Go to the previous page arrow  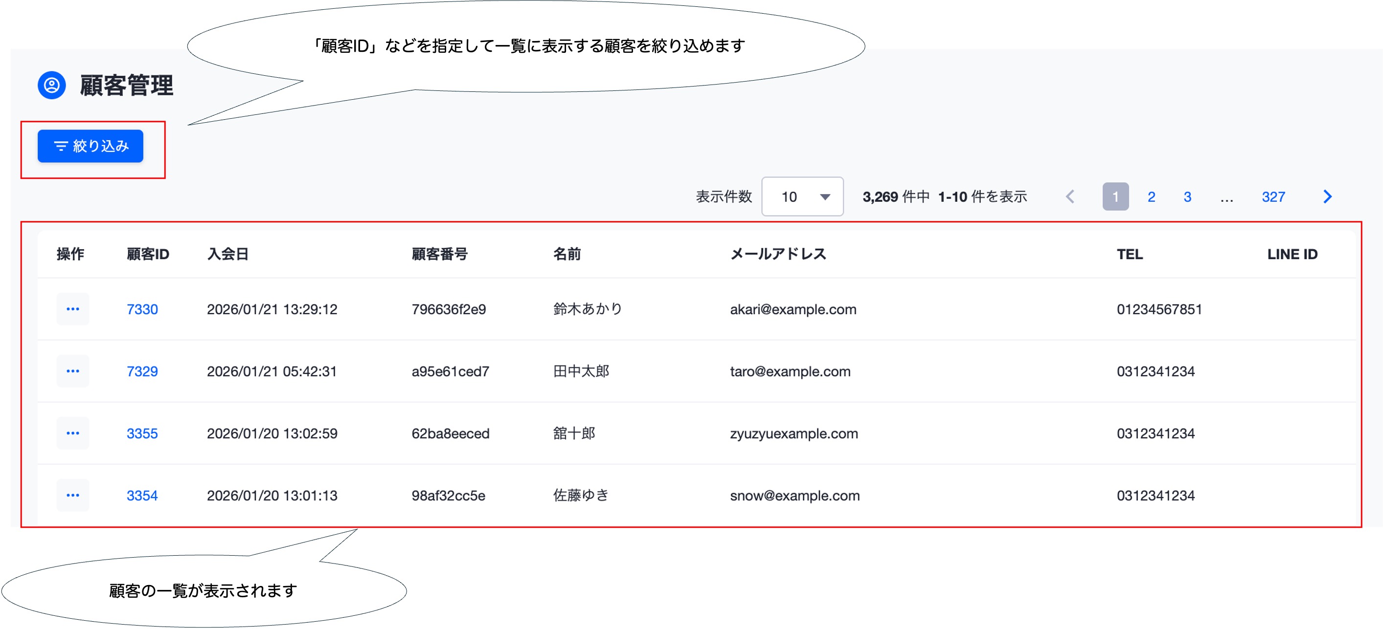pyautogui.click(x=1070, y=197)
